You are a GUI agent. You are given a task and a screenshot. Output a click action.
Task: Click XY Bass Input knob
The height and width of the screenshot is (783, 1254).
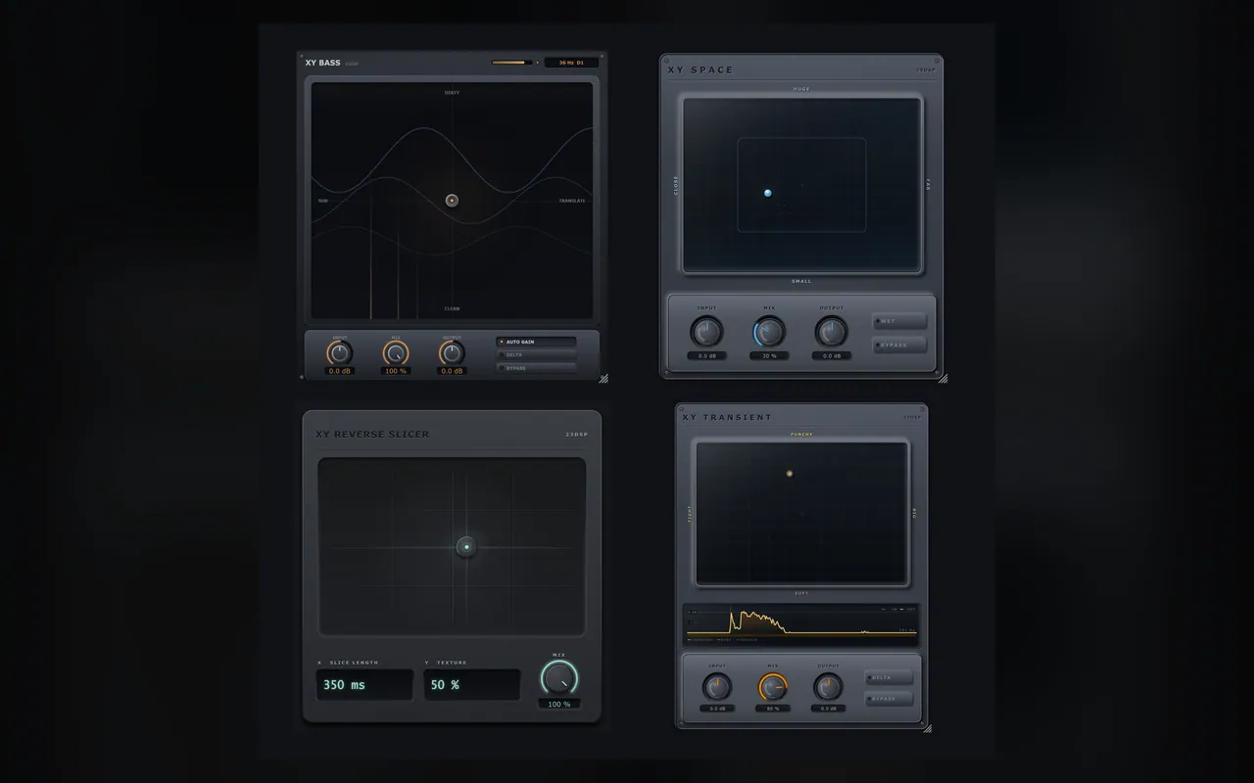(340, 352)
